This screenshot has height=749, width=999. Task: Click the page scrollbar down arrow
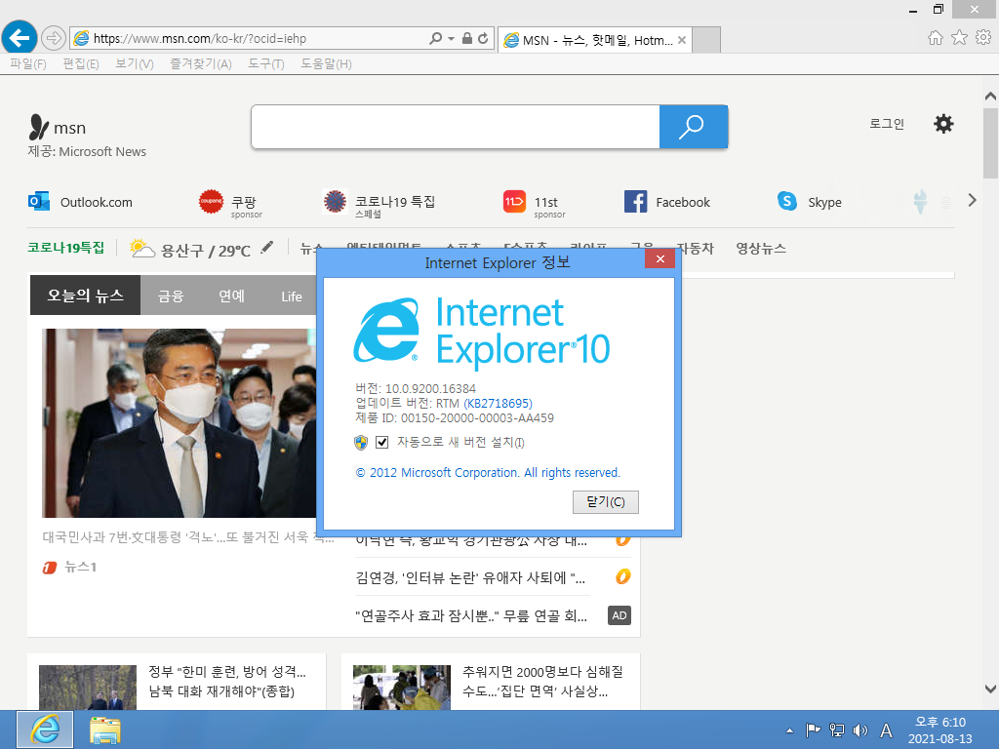click(990, 689)
